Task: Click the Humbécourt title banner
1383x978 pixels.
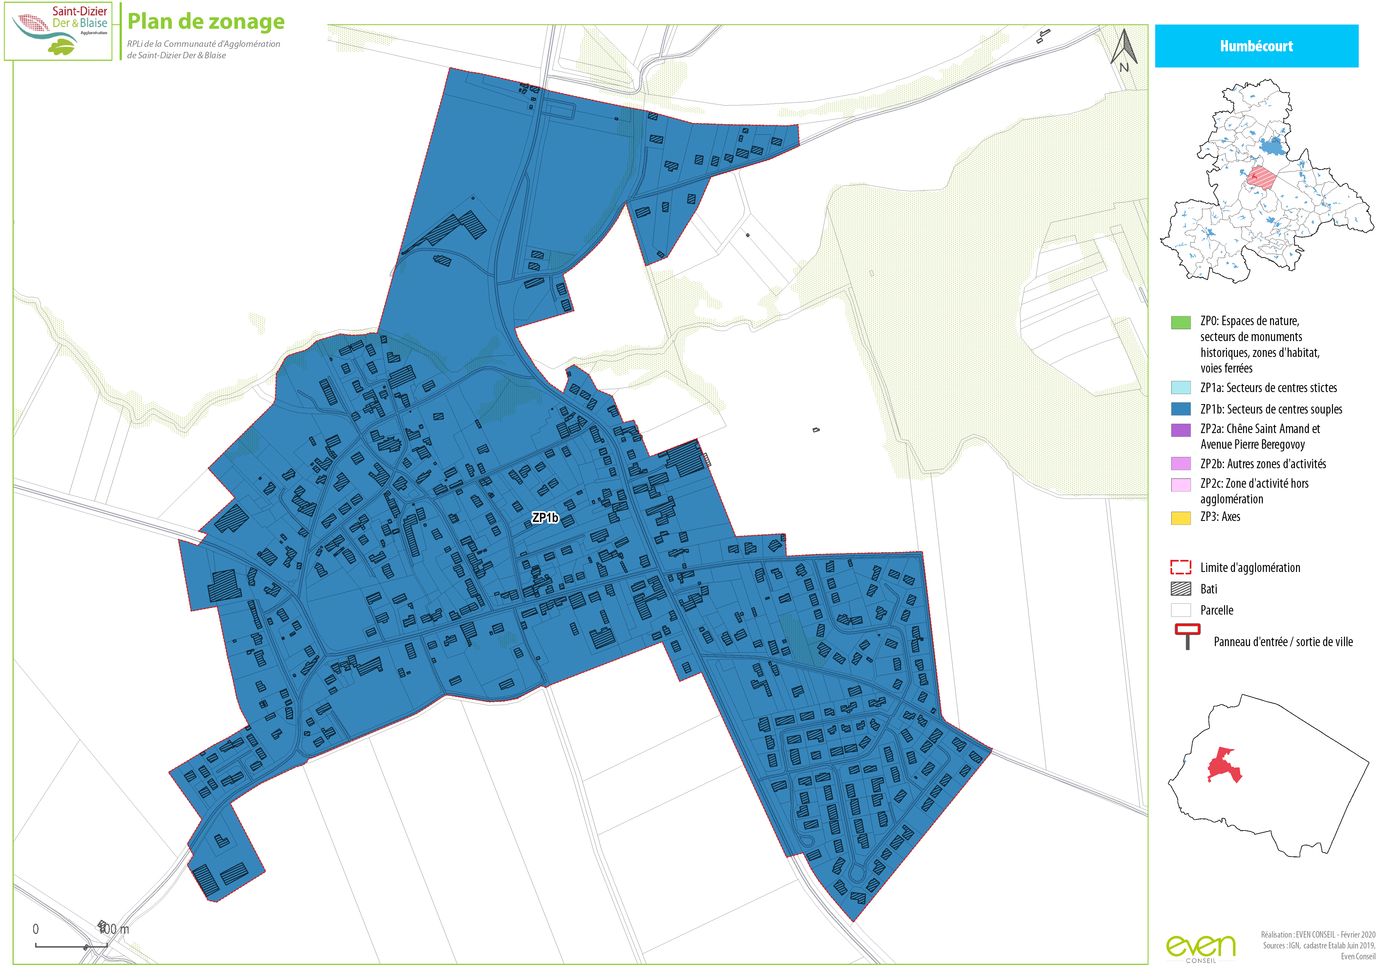Action: pyautogui.click(x=1256, y=46)
